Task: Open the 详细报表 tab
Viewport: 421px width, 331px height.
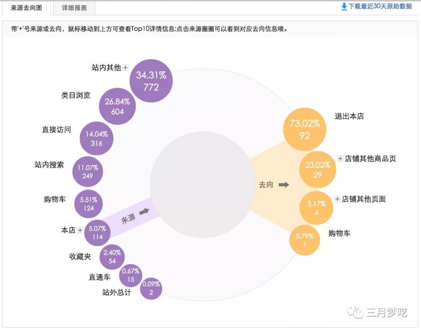Action: coord(74,8)
